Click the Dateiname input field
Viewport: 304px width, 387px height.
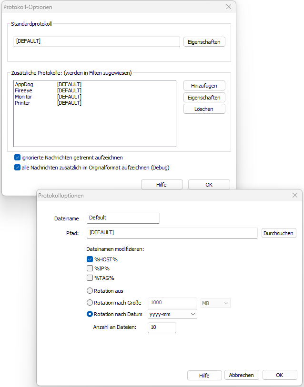[123, 218]
